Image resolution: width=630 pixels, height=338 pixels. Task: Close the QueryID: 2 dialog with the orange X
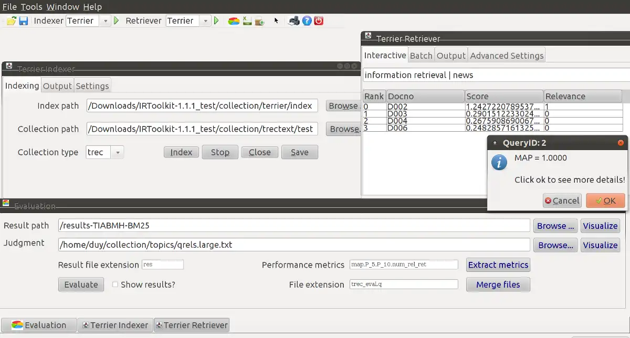621,142
